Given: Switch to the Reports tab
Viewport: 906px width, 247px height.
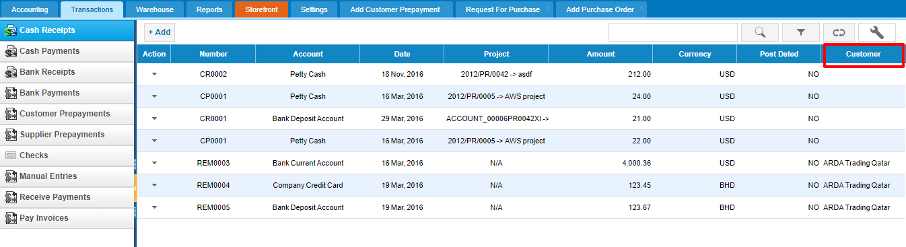Looking at the screenshot, I should (x=209, y=9).
